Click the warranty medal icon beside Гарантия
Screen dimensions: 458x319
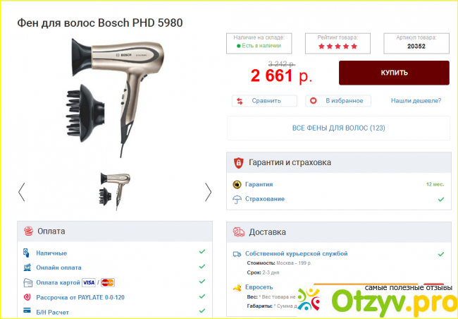(237, 184)
